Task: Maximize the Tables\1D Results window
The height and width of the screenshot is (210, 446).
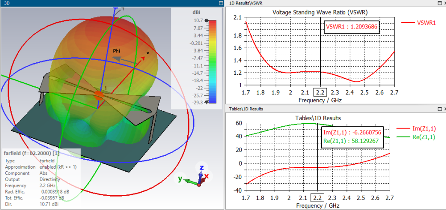Action: point(439,109)
